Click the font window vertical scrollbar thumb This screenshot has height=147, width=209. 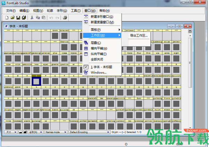click(190, 63)
